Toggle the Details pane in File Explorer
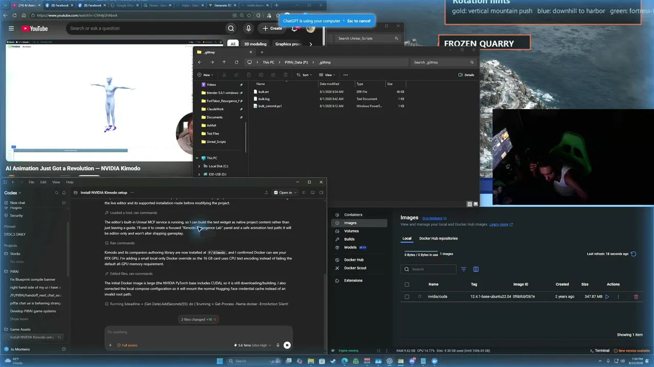The height and width of the screenshot is (367, 654). click(x=466, y=75)
